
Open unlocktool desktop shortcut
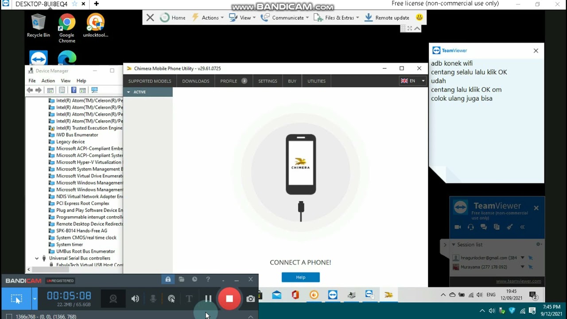tap(96, 26)
